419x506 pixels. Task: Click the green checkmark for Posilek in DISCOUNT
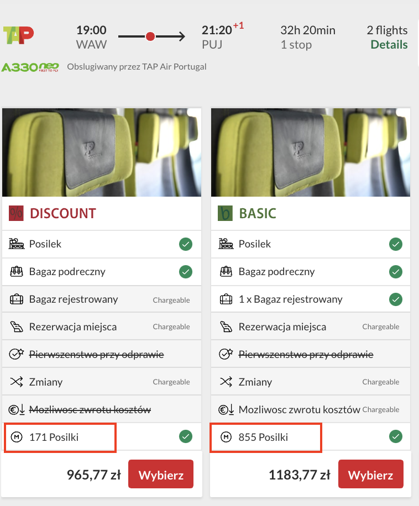click(x=186, y=244)
